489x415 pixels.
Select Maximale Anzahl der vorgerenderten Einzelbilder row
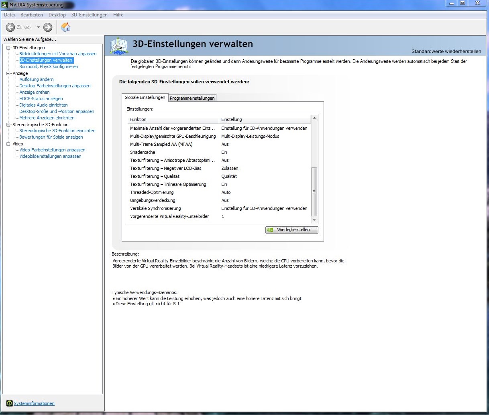click(x=219, y=128)
